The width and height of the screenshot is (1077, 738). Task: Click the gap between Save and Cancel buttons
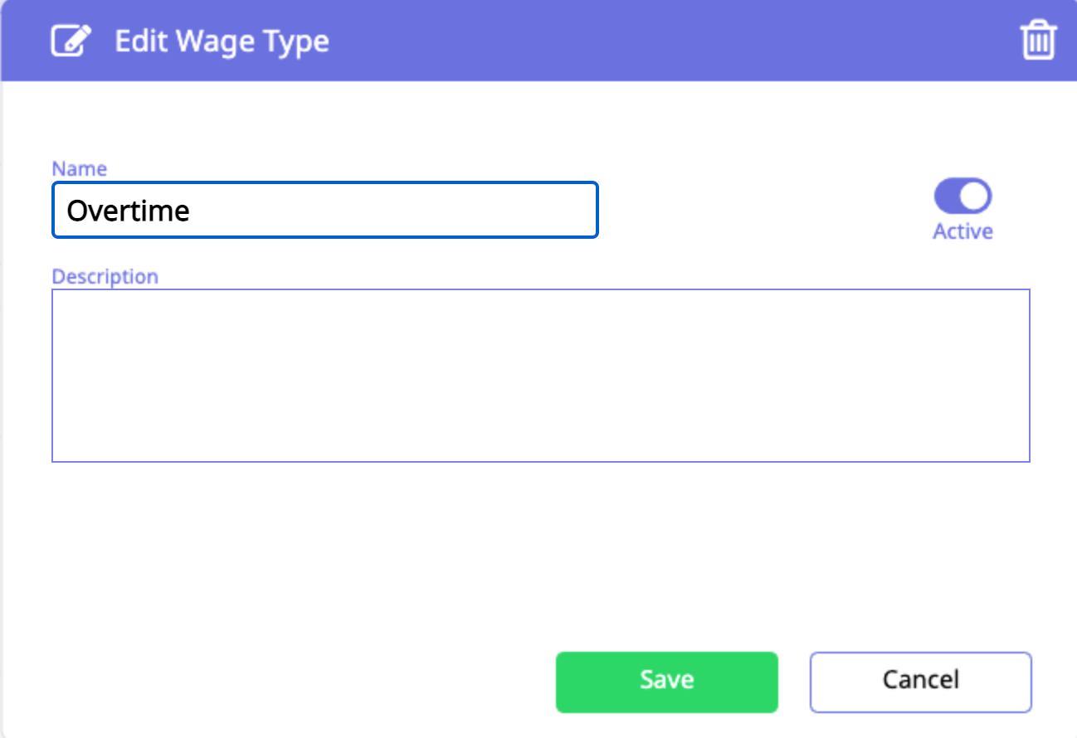[x=794, y=682]
